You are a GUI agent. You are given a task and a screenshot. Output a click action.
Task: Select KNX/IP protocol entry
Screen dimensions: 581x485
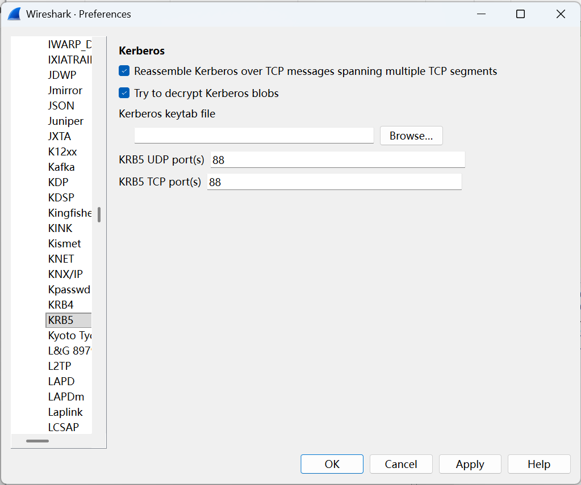[x=65, y=274]
